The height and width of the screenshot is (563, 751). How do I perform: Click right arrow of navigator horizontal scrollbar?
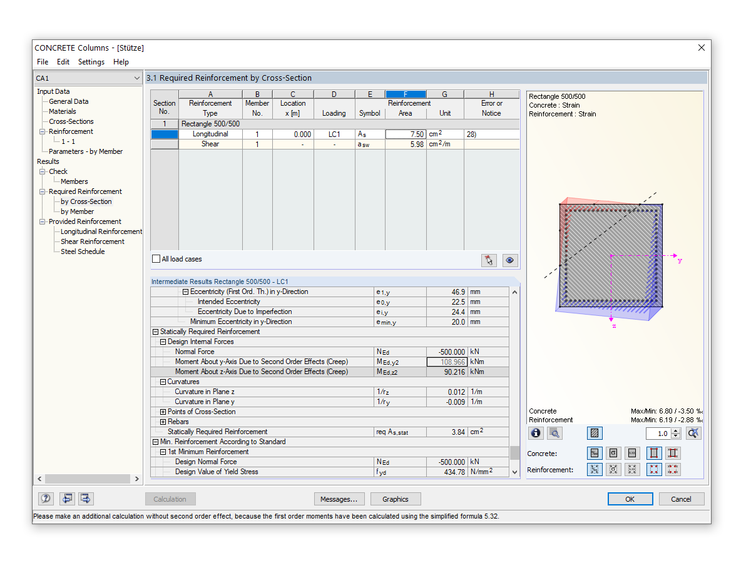click(x=137, y=479)
